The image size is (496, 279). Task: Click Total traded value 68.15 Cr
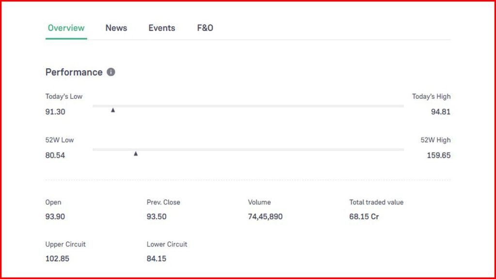[364, 217]
